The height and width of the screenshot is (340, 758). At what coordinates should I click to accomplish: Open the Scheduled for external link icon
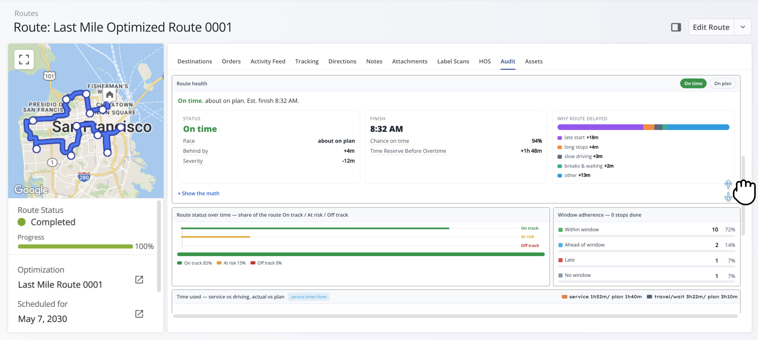(139, 314)
